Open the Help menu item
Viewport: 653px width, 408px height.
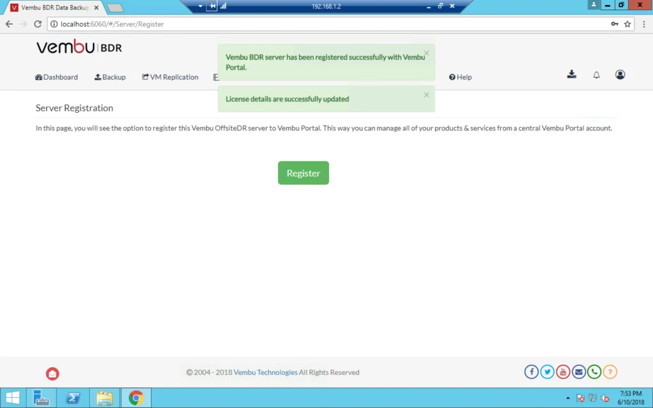pyautogui.click(x=460, y=77)
